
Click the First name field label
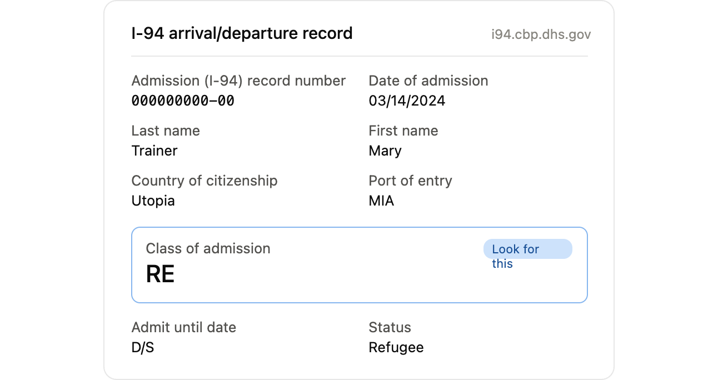click(x=403, y=131)
